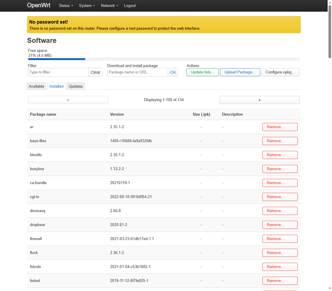
Task: Switch to the Available packages tab
Action: (x=36, y=86)
